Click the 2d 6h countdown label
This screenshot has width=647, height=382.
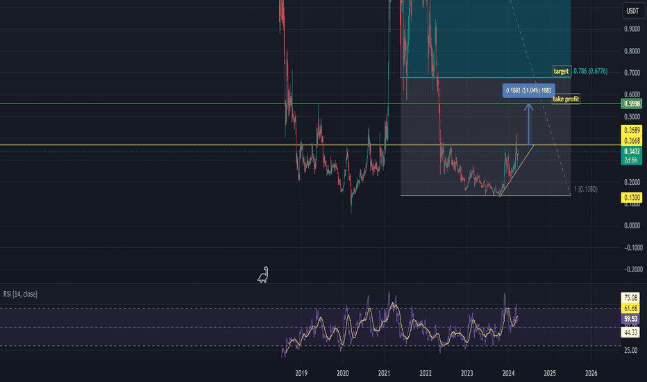click(631, 160)
